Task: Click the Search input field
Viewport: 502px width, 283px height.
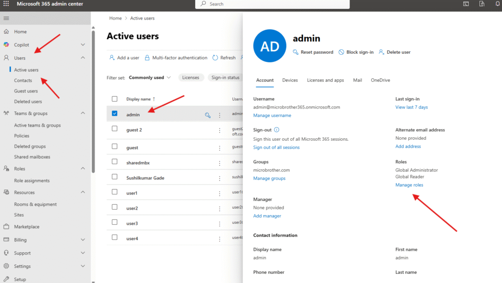Action: (x=275, y=4)
